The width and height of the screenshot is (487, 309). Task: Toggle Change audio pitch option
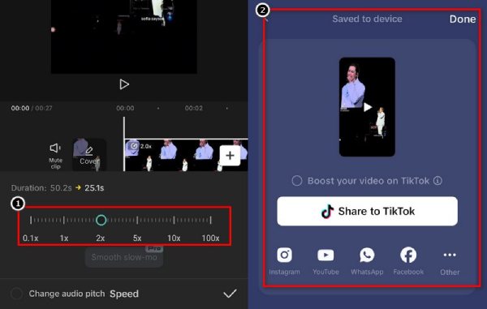(x=16, y=294)
